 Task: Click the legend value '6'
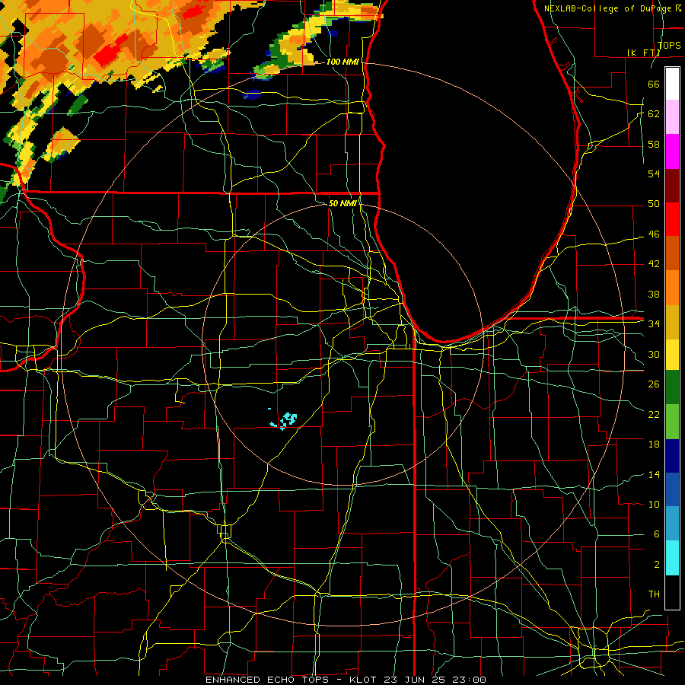click(x=656, y=534)
